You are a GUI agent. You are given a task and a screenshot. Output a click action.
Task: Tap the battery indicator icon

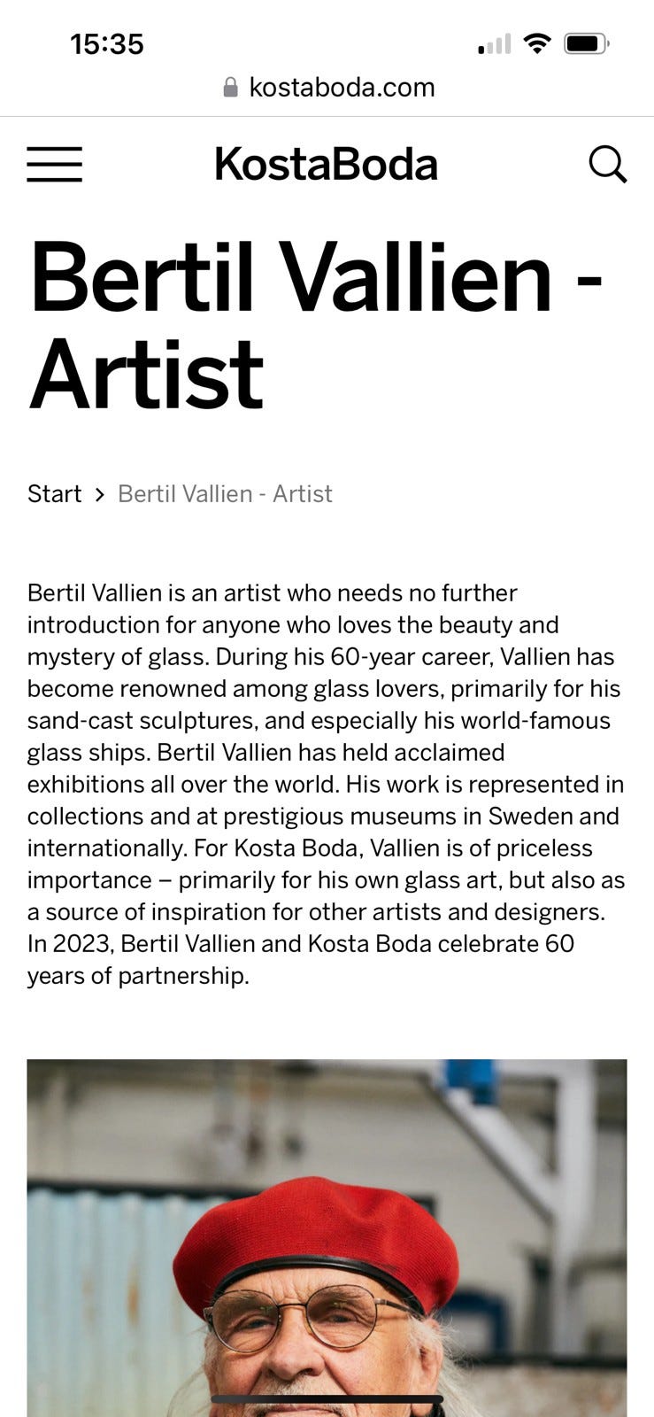pos(585,40)
